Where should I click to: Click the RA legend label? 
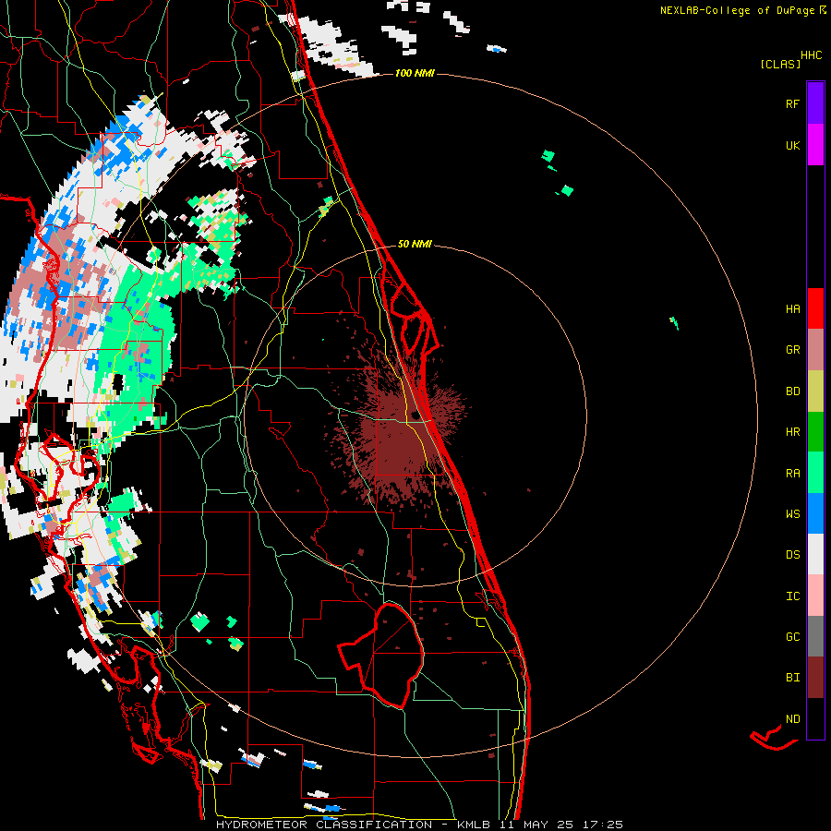pyautogui.click(x=792, y=474)
